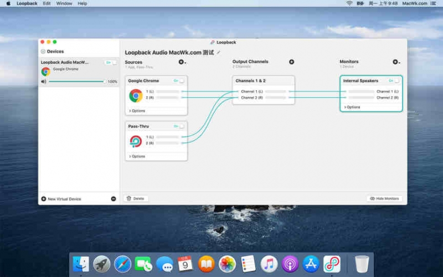Expand Options under Google Chrome source

(137, 111)
